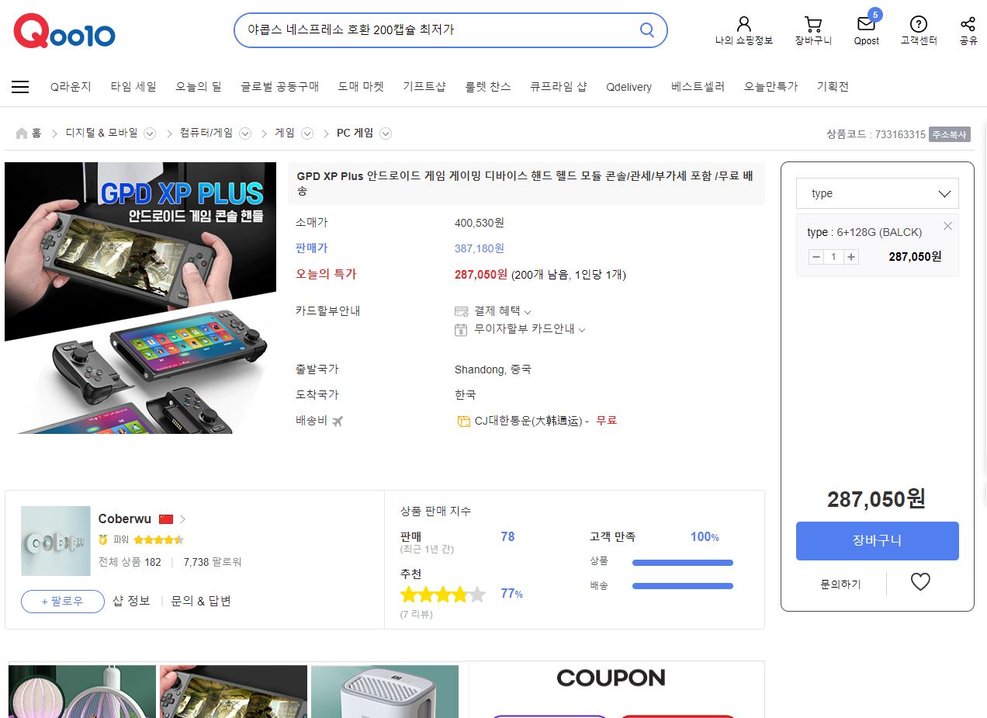Increase quantity with plus button
Screen dimensions: 987x718
tap(851, 257)
